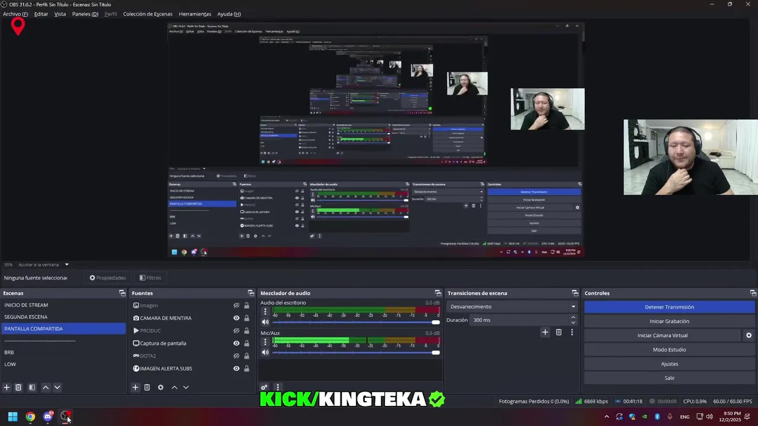Adjust Mic/Aux volume slider
The image size is (758, 426).
click(356, 352)
